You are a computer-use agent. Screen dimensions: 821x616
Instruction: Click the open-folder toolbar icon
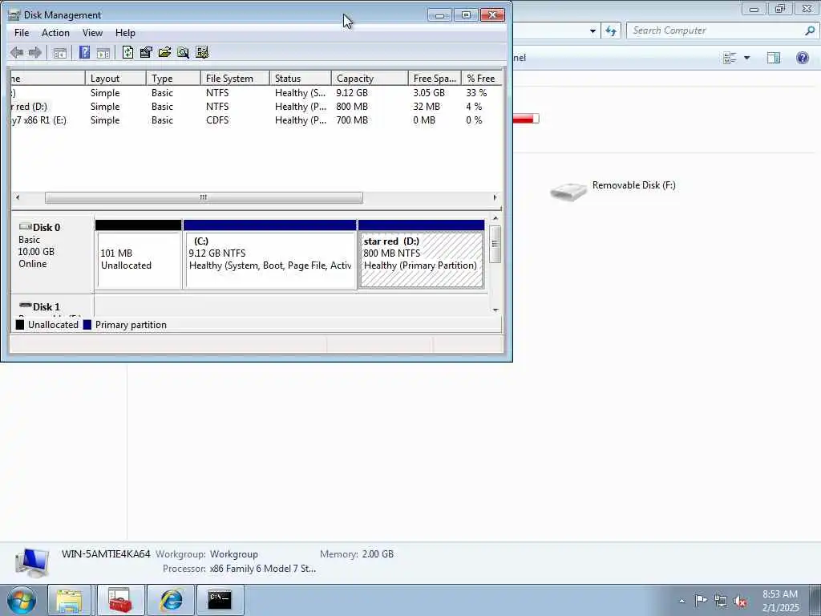(164, 52)
